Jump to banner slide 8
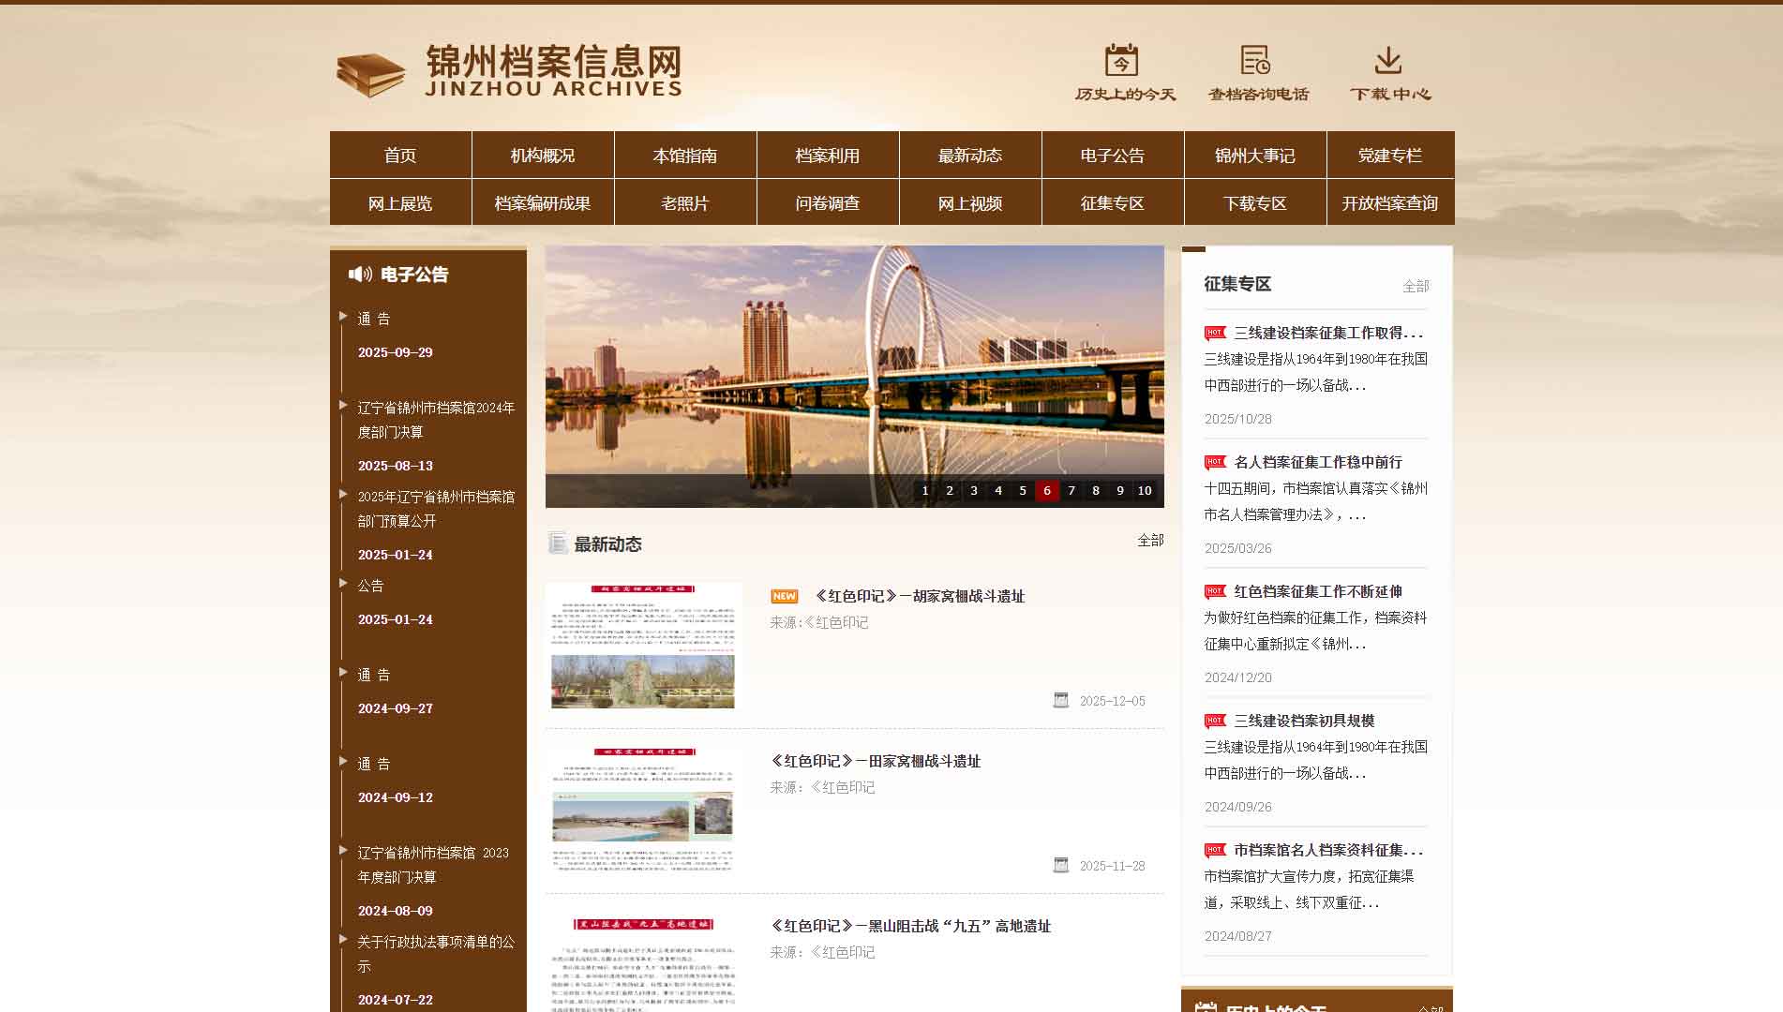 (1096, 490)
